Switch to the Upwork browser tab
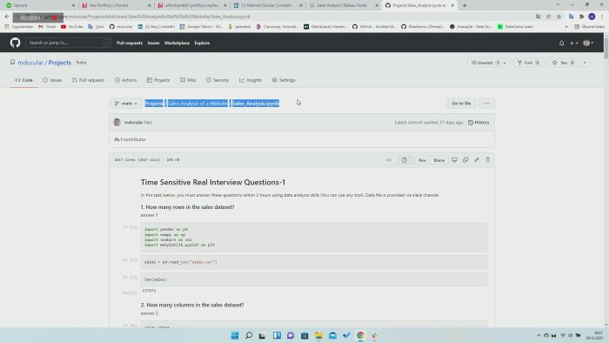 39,5
